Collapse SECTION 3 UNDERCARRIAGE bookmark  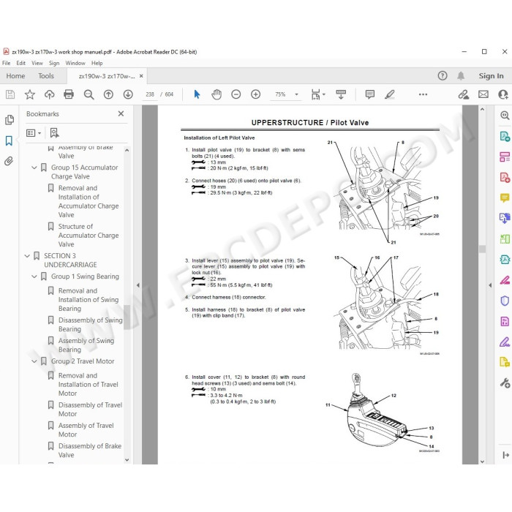27,256
